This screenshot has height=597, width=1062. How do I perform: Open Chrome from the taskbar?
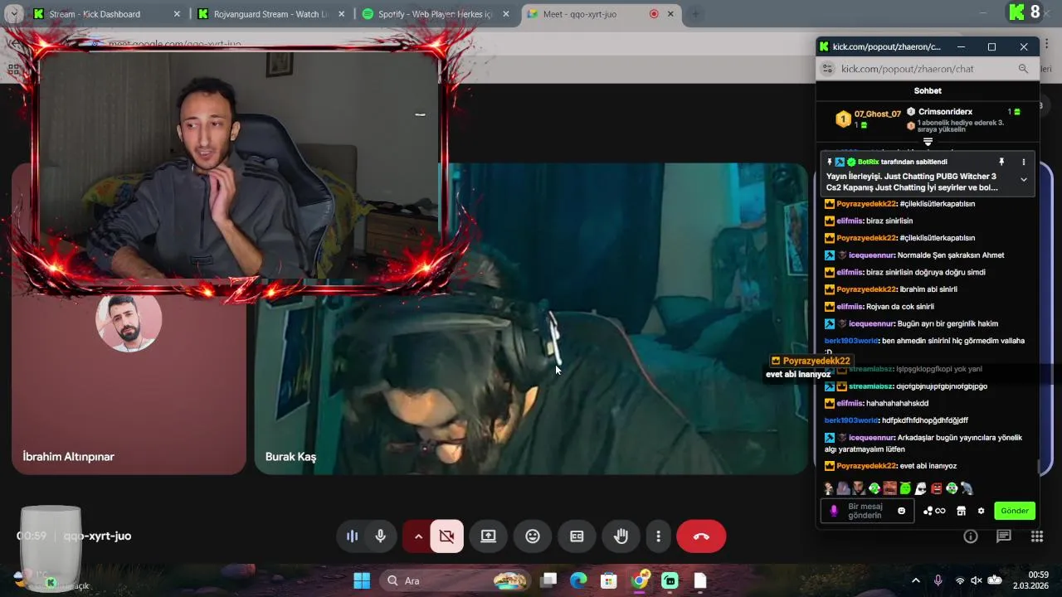pos(640,580)
